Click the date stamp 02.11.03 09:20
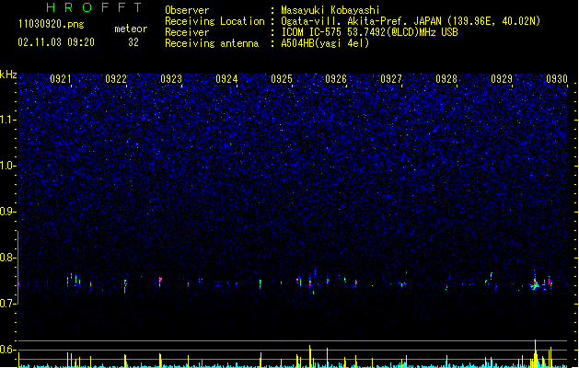579x368 pixels. pos(56,42)
